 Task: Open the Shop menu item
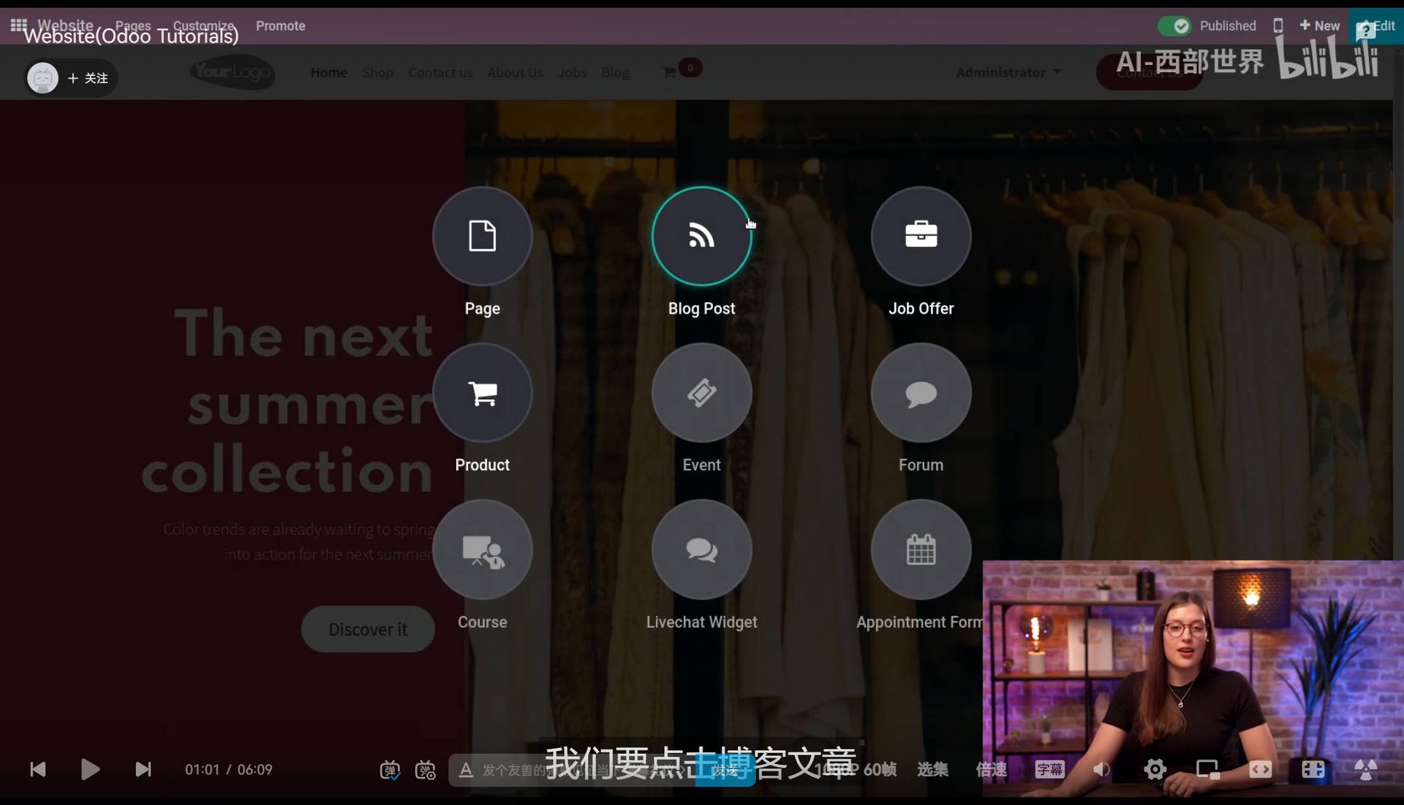(377, 72)
